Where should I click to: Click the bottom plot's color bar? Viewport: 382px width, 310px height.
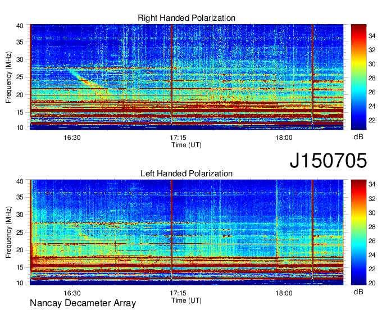(x=358, y=233)
